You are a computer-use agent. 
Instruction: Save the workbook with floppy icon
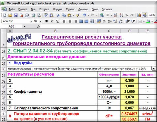[16, 15]
